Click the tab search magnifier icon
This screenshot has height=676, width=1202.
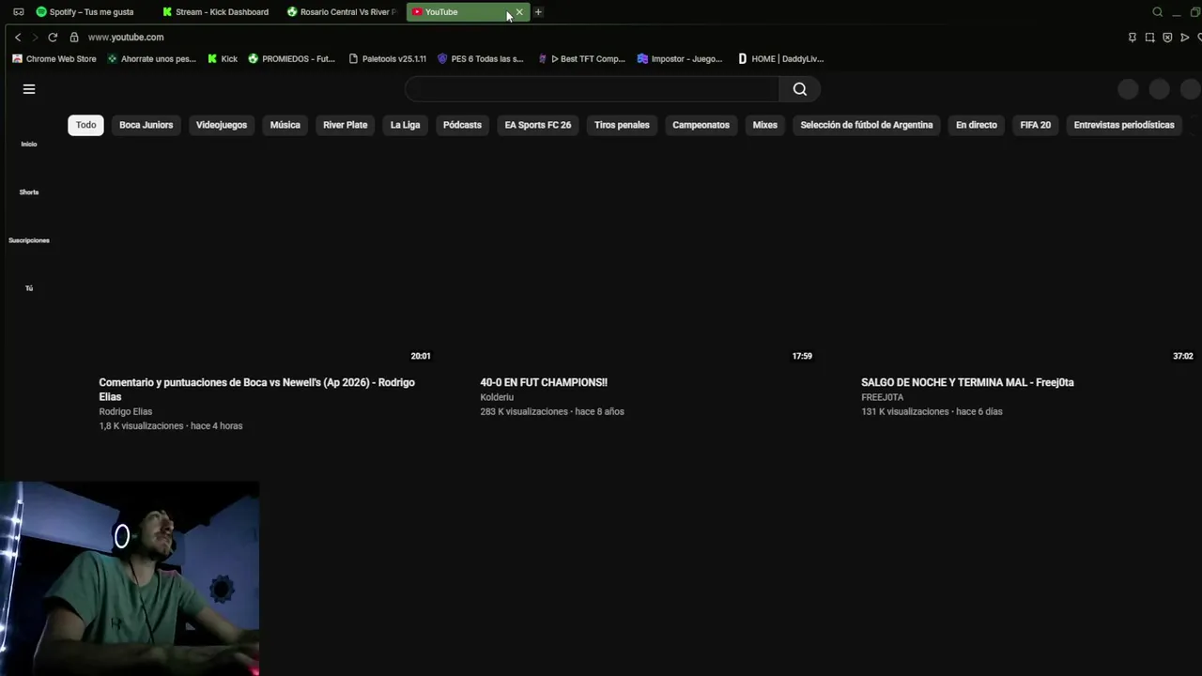click(x=1158, y=12)
